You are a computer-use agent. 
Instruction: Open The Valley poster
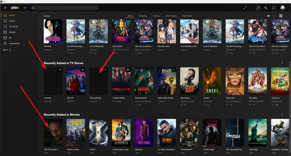pyautogui.click(x=257, y=81)
